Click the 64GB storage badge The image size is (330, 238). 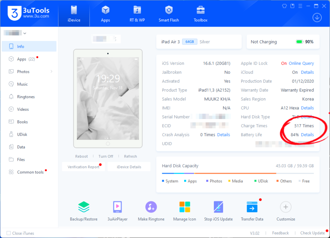190,42
